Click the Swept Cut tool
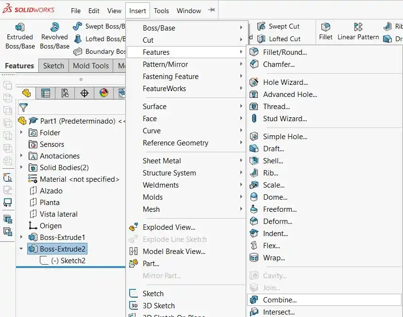The height and width of the screenshot is (317, 403). [x=278, y=26]
